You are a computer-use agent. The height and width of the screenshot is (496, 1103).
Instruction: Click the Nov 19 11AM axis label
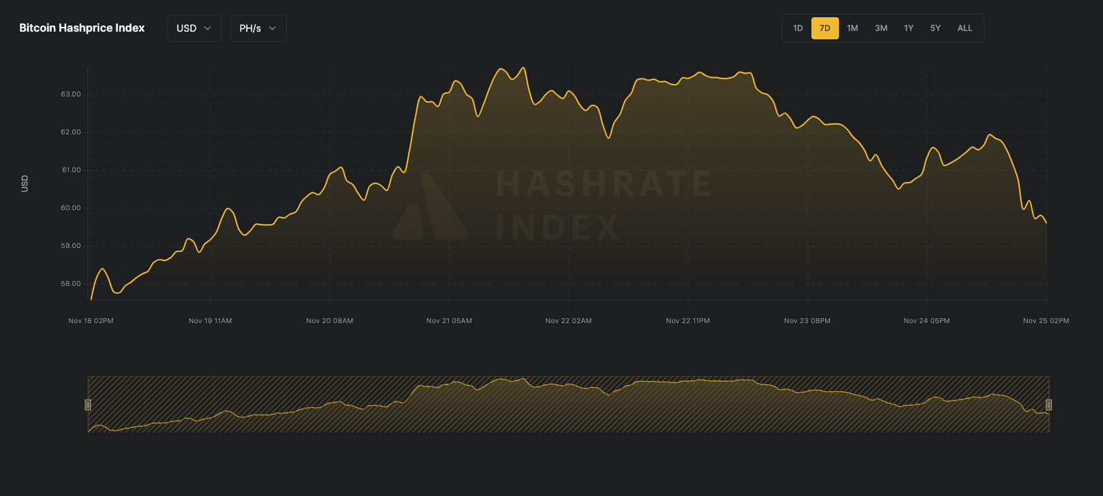(210, 321)
